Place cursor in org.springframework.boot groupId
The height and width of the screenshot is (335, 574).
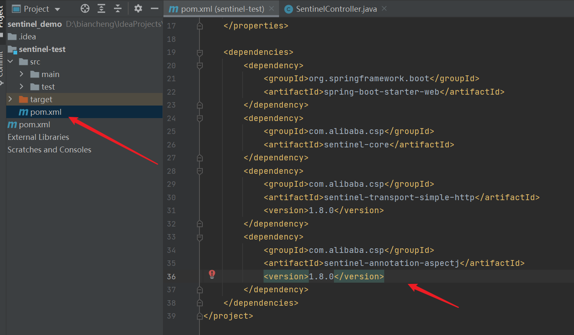369,78
